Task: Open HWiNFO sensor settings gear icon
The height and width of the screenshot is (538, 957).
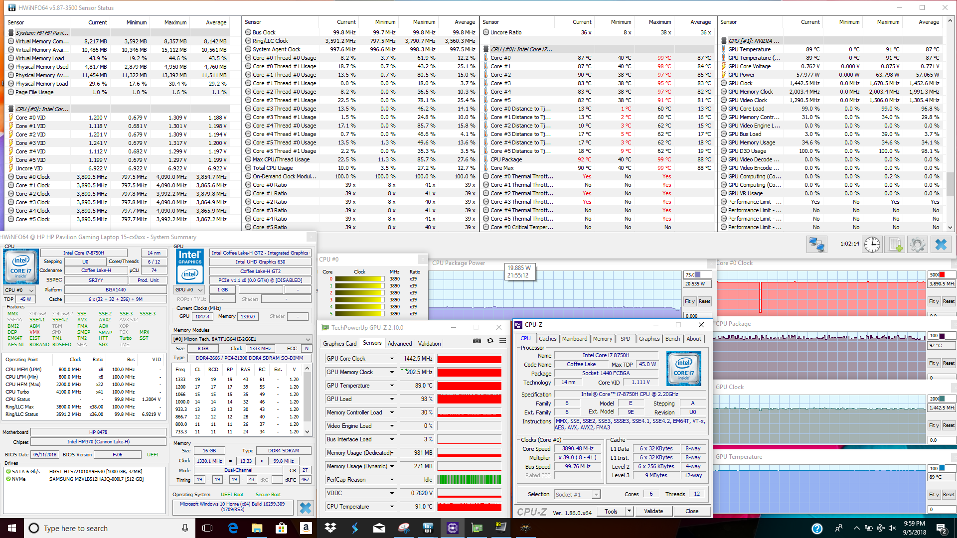Action: click(917, 245)
